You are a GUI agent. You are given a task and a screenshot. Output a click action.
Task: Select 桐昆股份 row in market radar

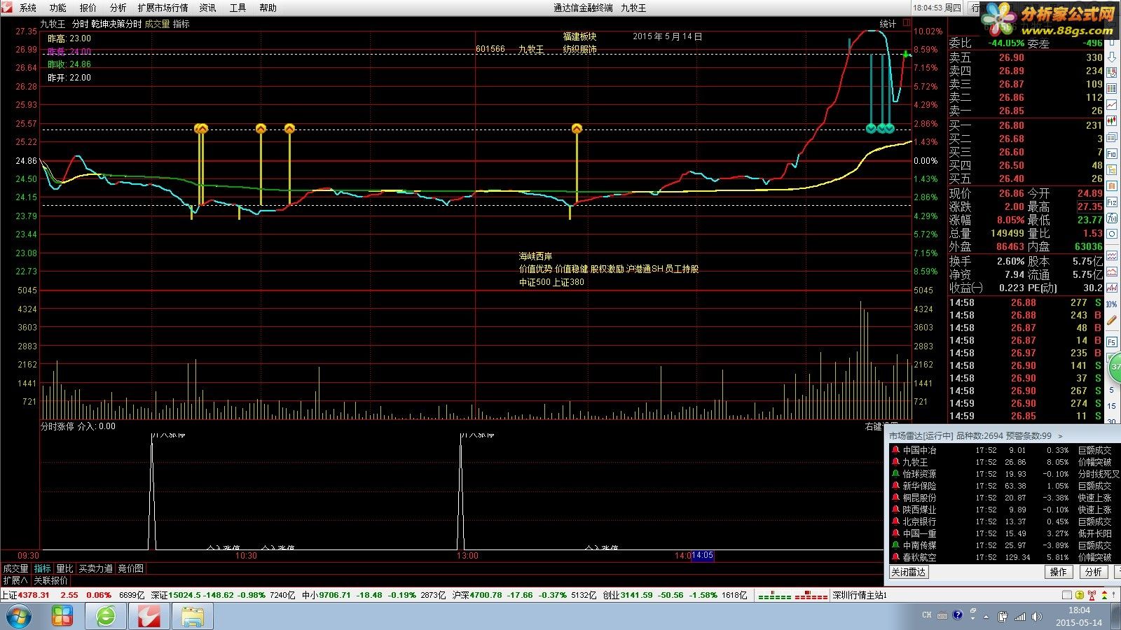[1003, 498]
